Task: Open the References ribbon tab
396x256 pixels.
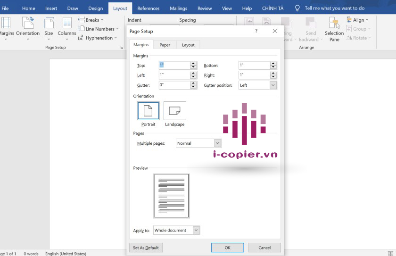Action: [x=148, y=8]
